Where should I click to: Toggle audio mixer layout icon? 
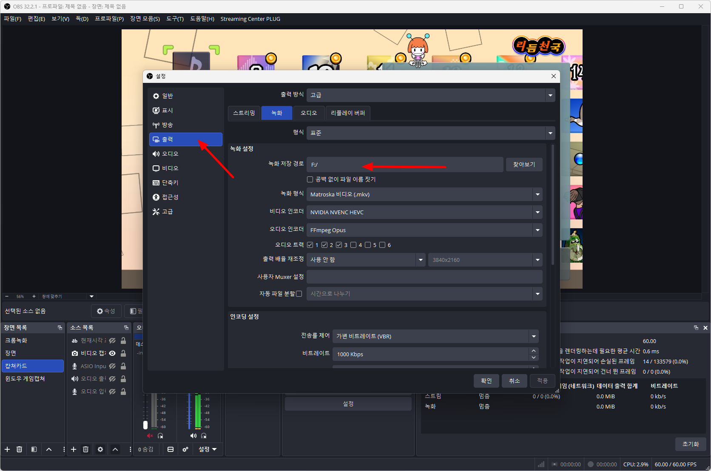tap(171, 449)
